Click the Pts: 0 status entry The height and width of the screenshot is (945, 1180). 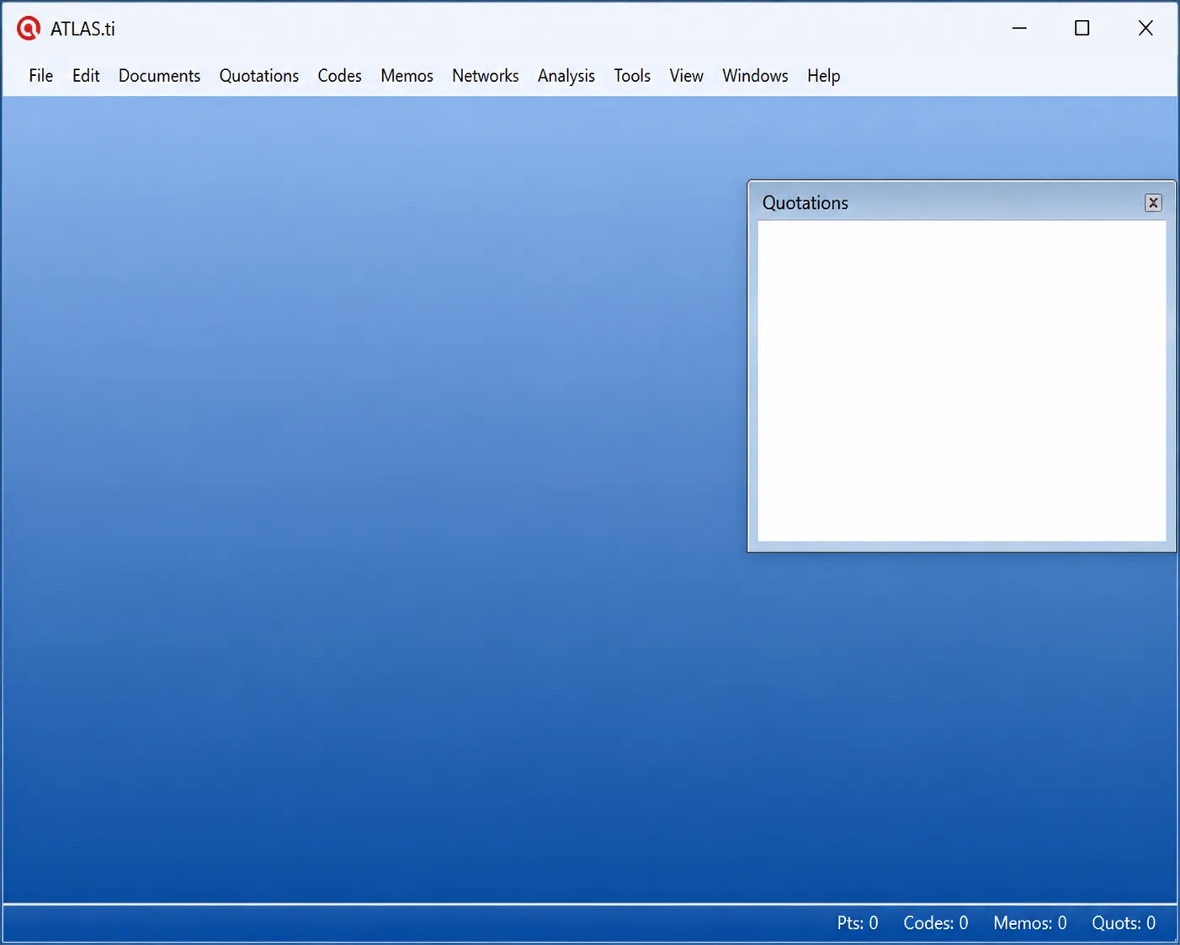click(858, 923)
